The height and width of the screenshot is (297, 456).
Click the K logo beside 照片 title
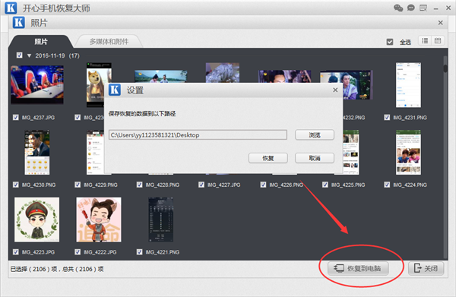tap(18, 22)
